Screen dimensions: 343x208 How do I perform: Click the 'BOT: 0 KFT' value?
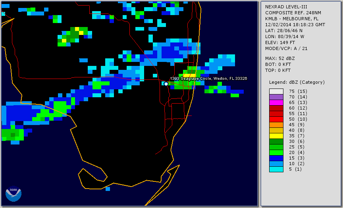click(x=278, y=64)
